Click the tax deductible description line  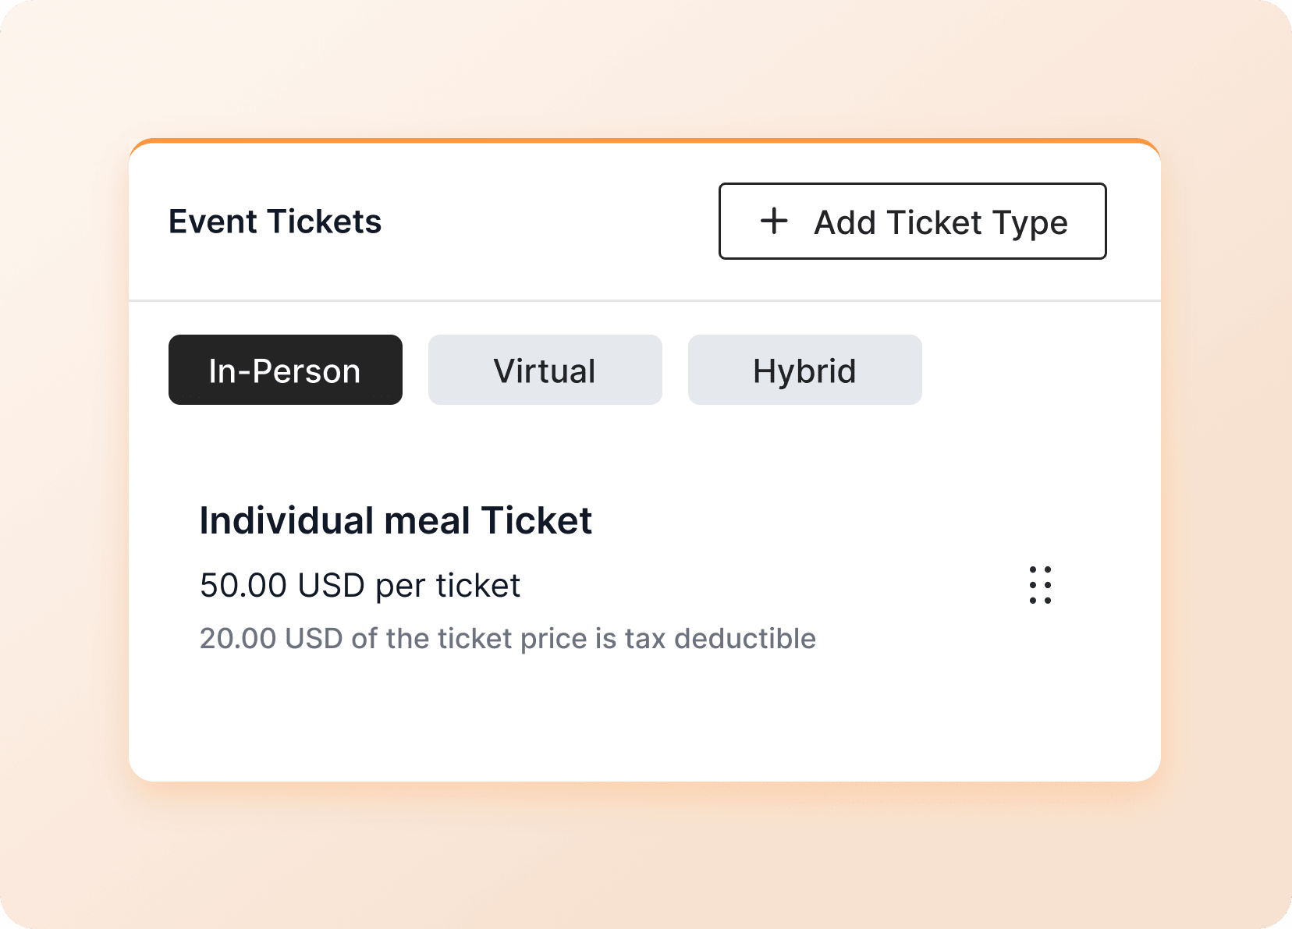coord(507,637)
